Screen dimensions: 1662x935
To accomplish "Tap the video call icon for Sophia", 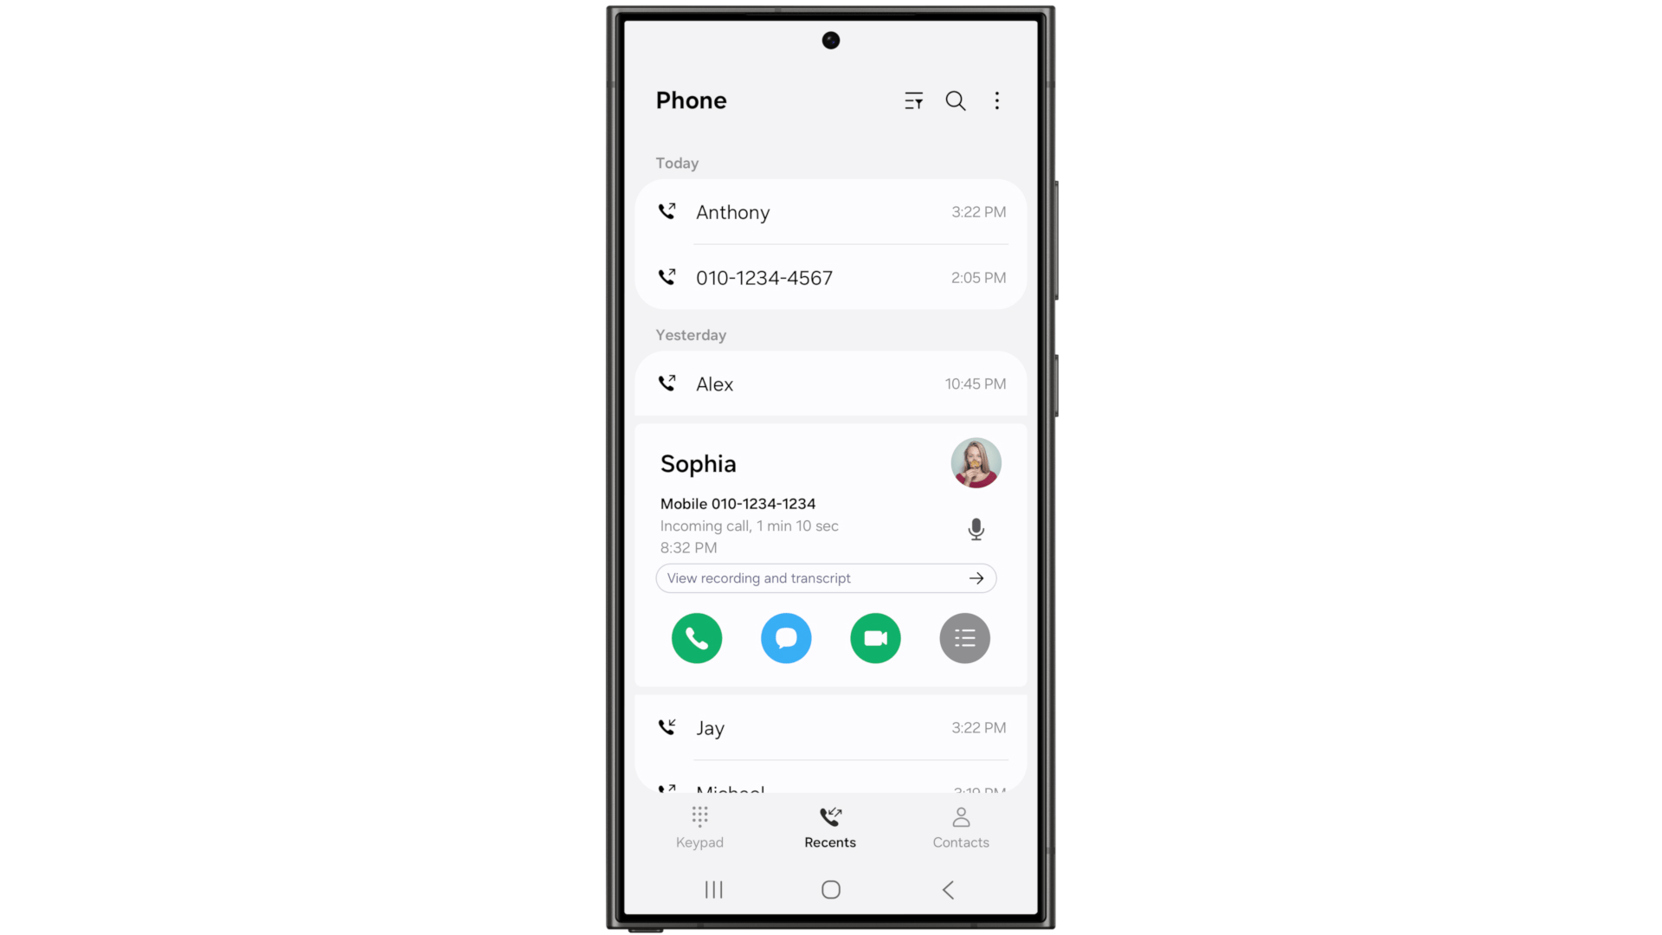I will point(874,638).
